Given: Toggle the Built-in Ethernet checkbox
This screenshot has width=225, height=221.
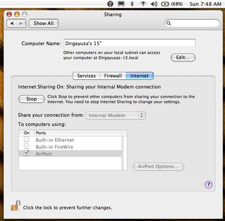Looking at the screenshot, I should 26,140.
